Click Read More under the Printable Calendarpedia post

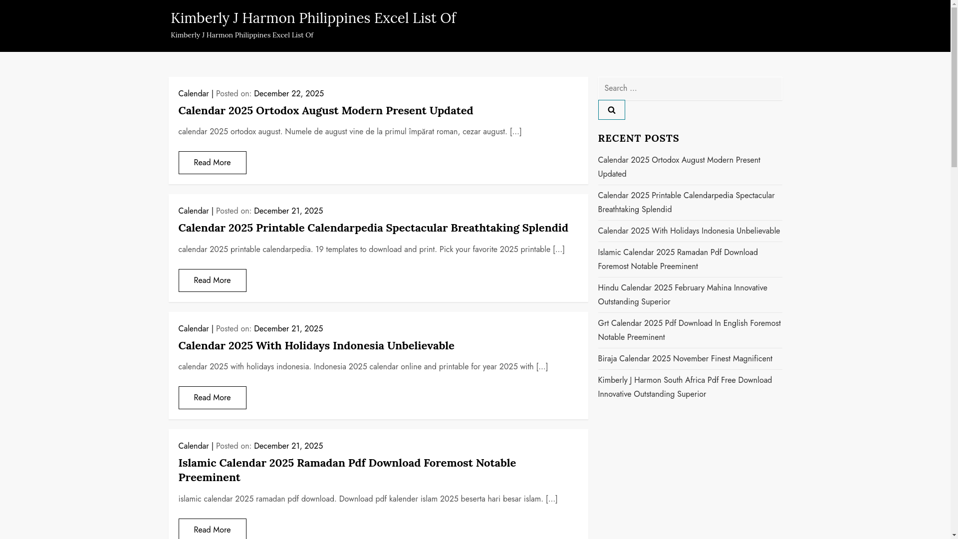[212, 280]
